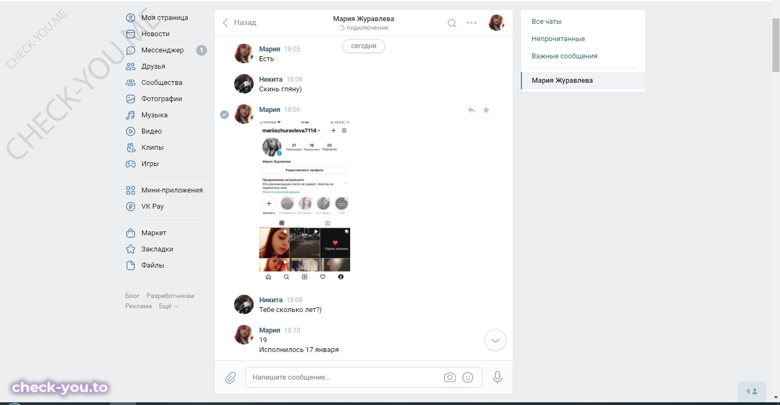
Task: Attach a file with paperclip icon
Action: 231,377
